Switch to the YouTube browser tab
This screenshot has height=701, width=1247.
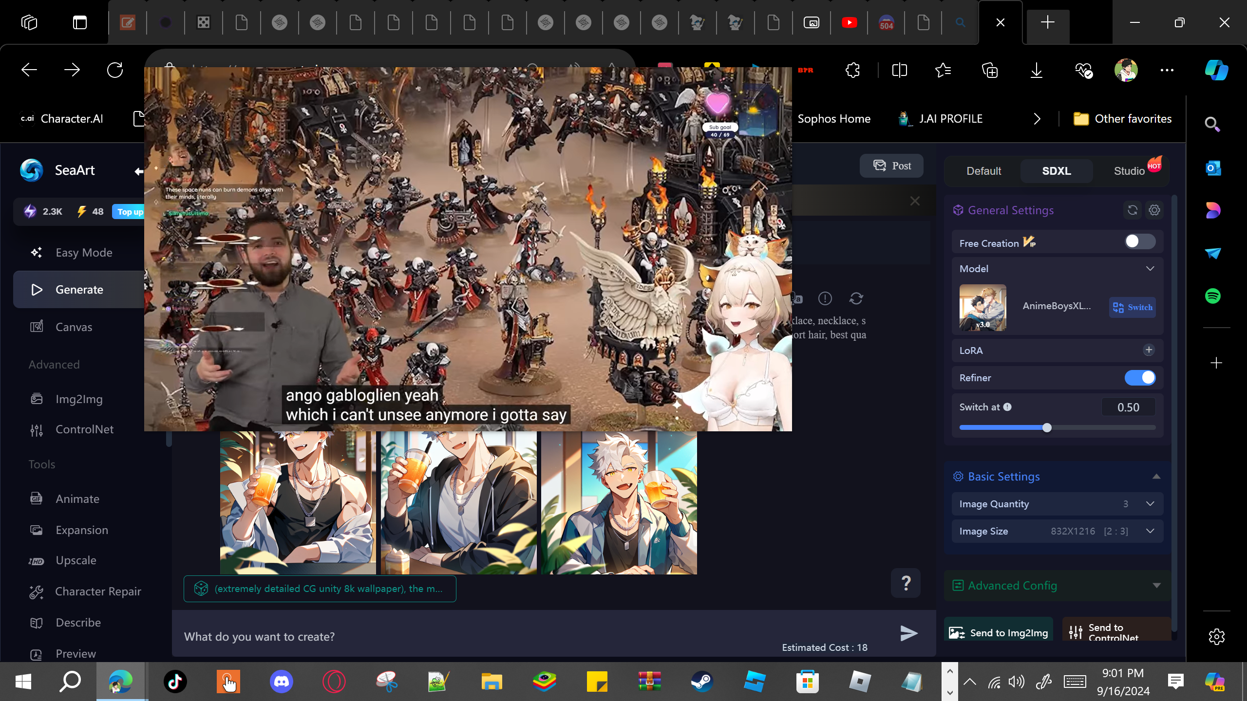(849, 22)
